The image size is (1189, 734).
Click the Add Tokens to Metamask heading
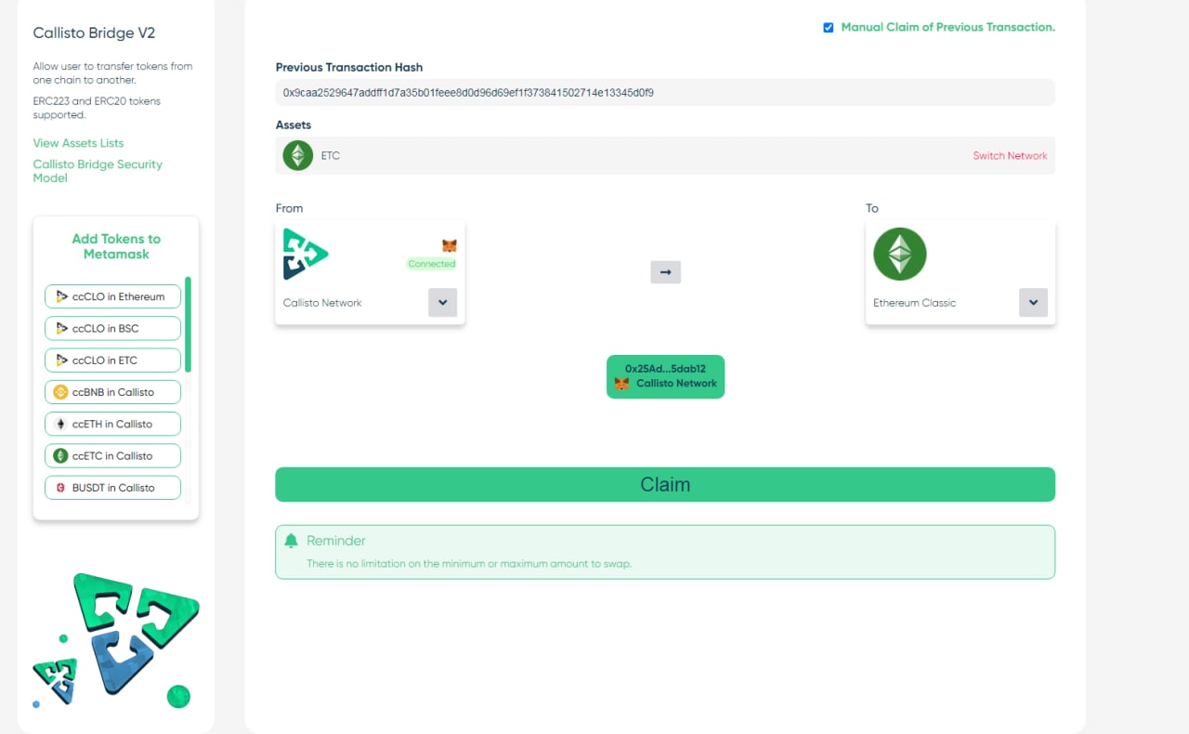coord(116,246)
